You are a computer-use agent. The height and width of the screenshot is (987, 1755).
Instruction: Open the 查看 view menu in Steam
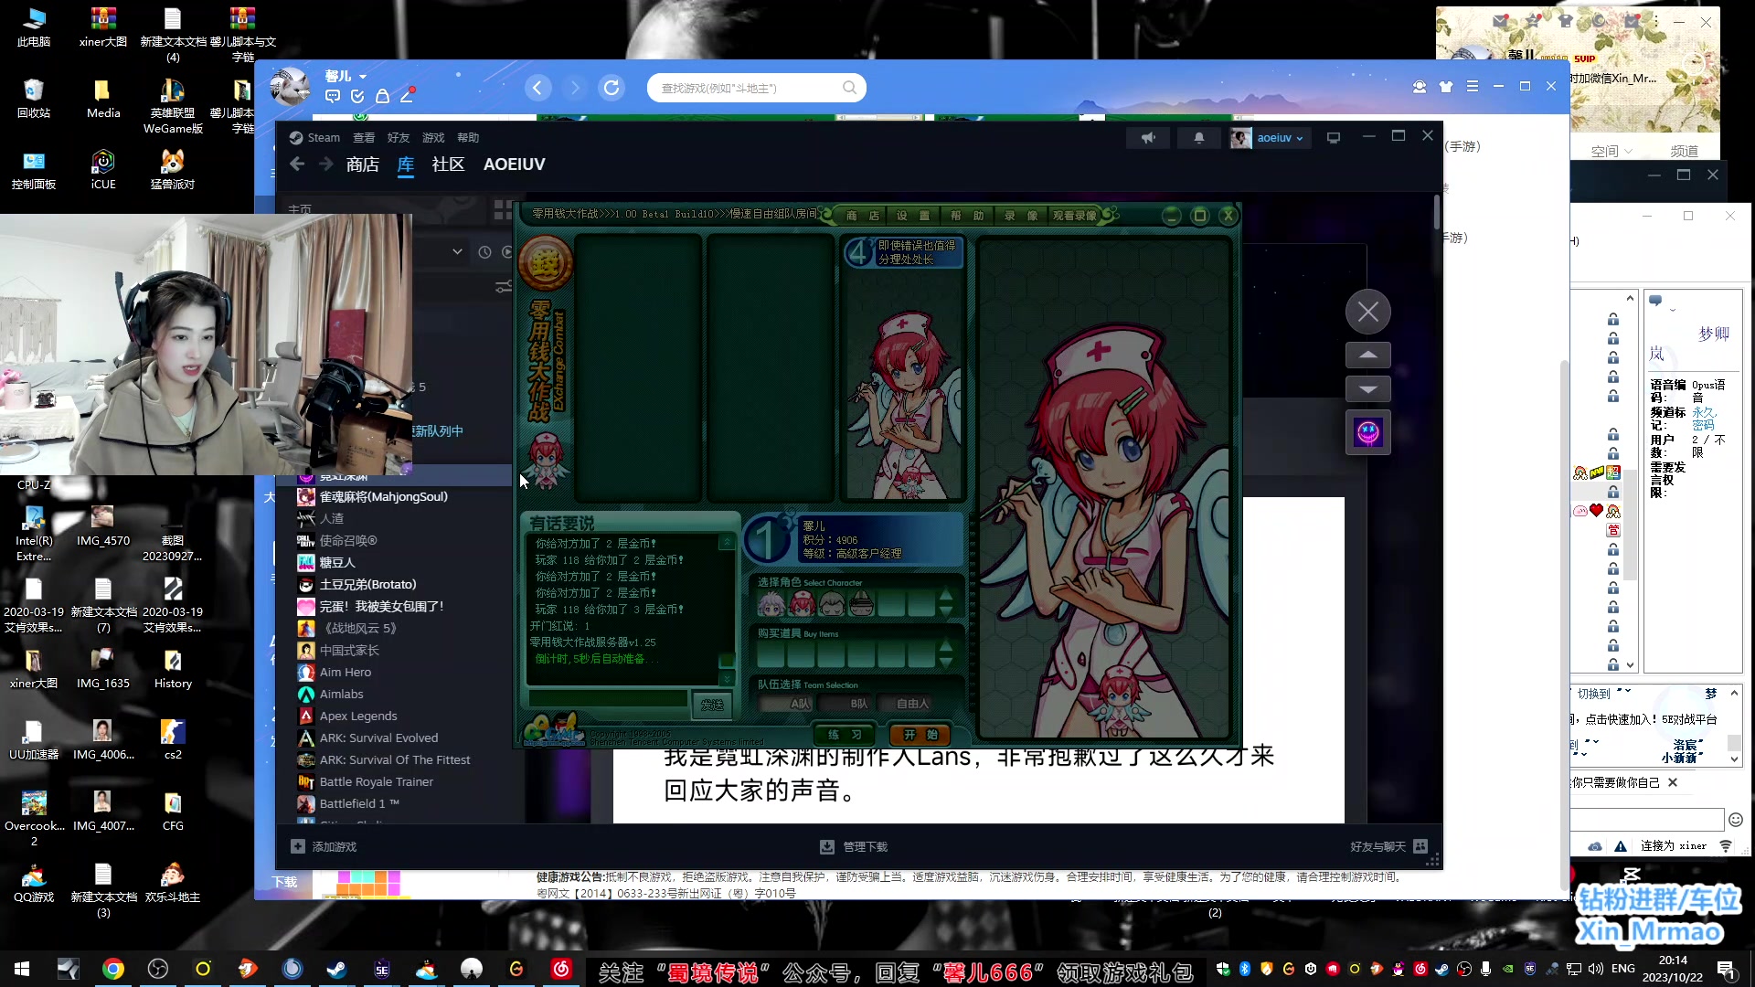(x=364, y=138)
